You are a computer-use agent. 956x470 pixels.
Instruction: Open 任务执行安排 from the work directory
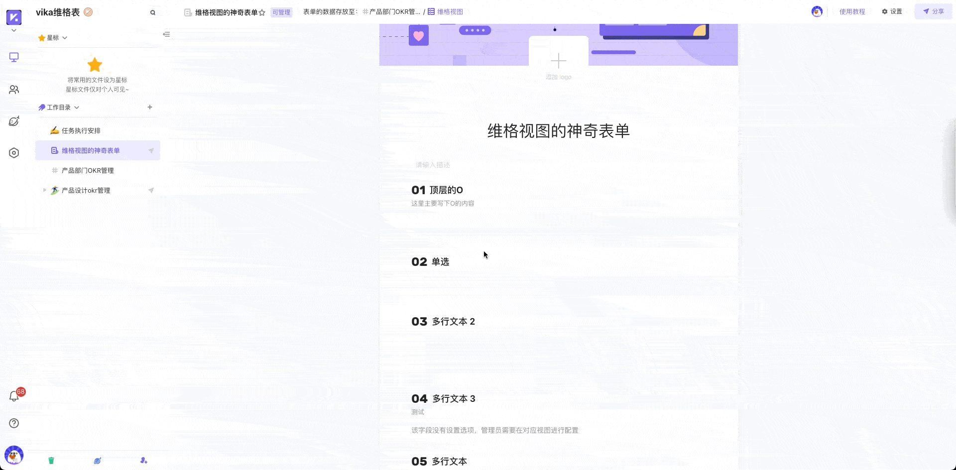[81, 130]
